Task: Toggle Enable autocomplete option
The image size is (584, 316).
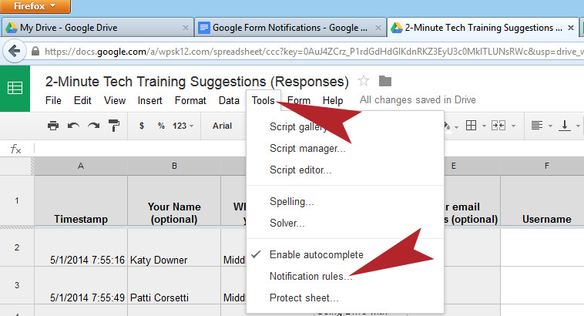Action: pyautogui.click(x=345, y=255)
